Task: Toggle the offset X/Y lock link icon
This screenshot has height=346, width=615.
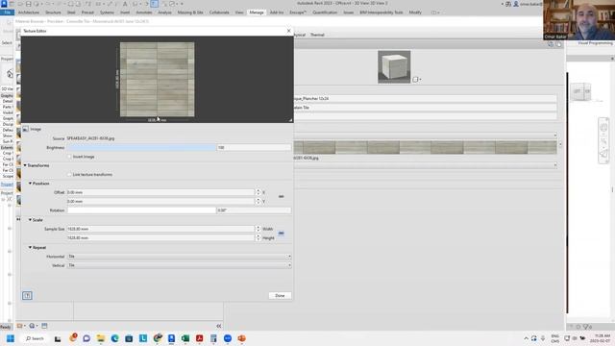Action: (281, 196)
